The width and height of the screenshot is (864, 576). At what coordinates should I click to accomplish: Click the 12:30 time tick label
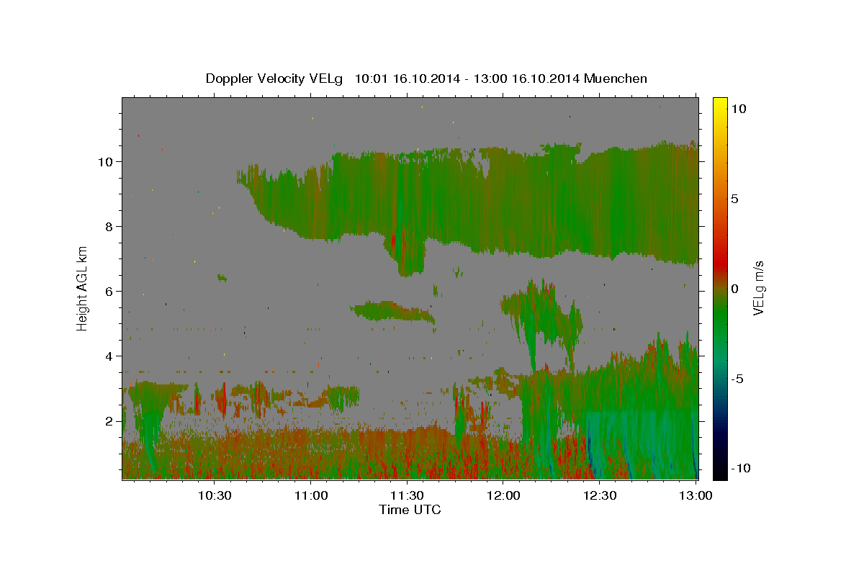(x=600, y=495)
